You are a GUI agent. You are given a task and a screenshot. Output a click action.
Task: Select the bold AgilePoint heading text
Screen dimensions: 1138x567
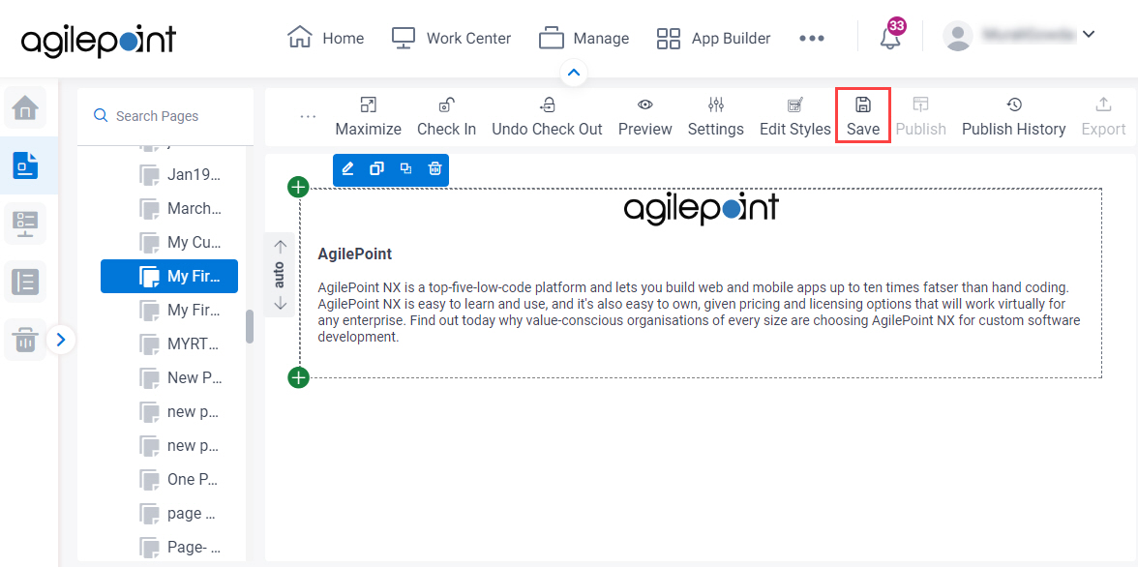355,254
